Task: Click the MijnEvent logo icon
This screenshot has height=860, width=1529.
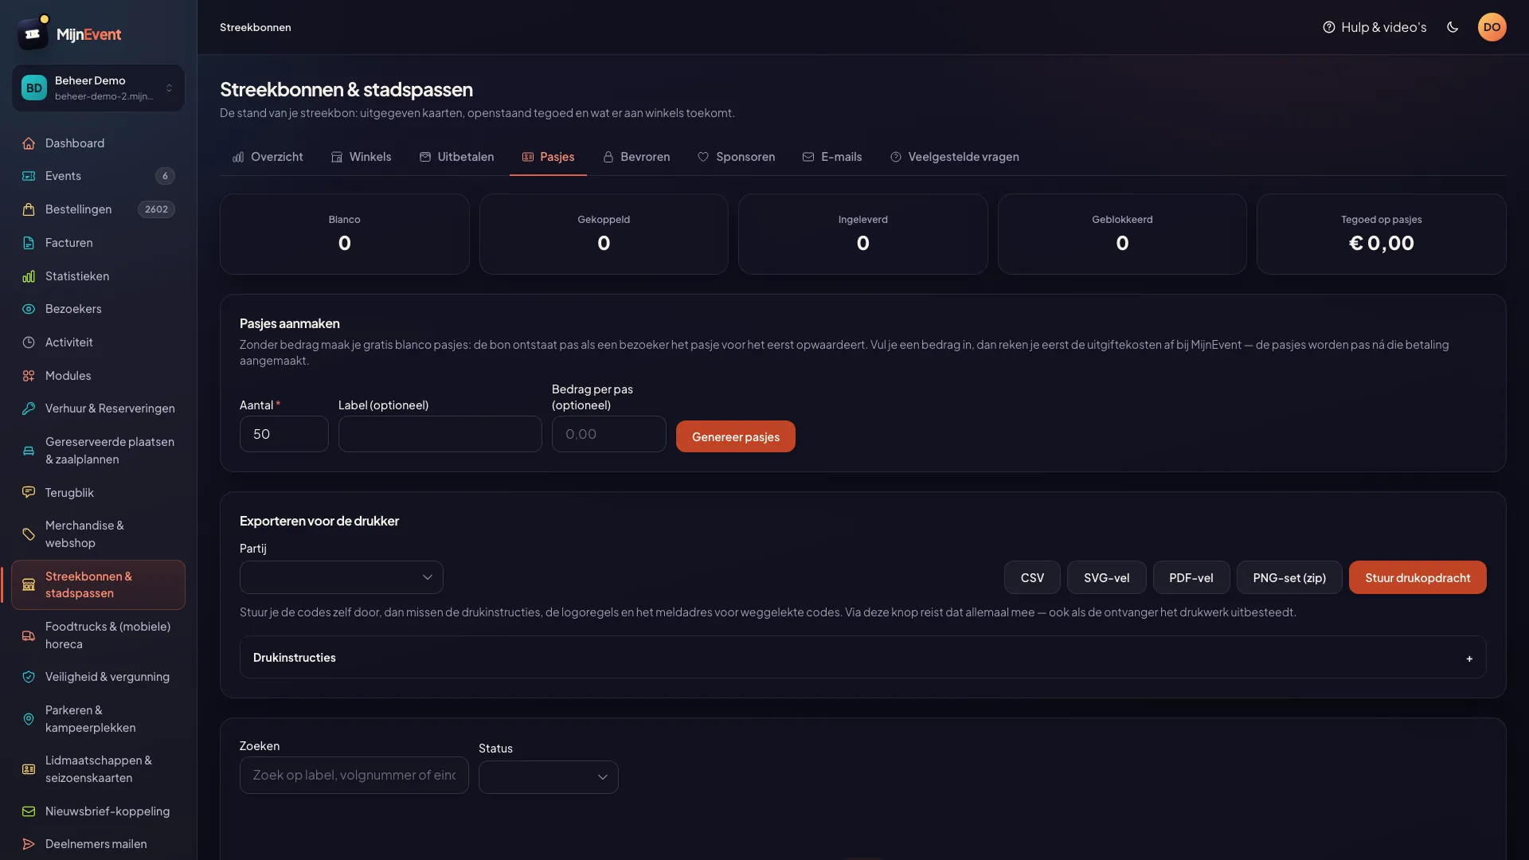Action: coord(33,33)
